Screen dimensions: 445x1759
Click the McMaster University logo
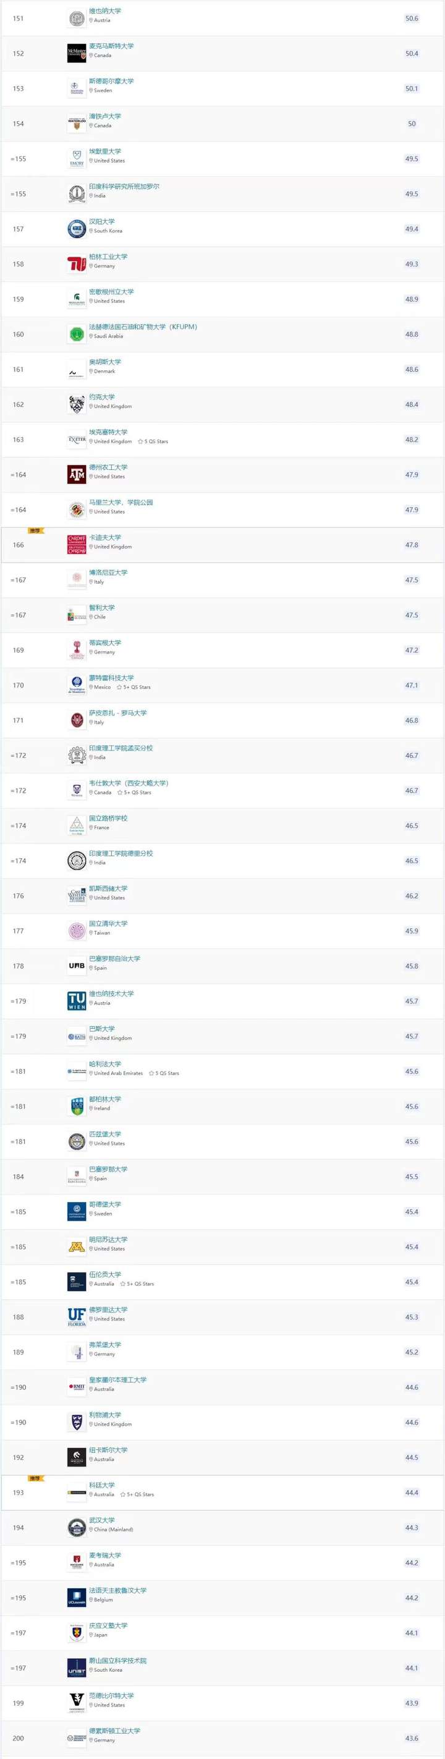(77, 53)
